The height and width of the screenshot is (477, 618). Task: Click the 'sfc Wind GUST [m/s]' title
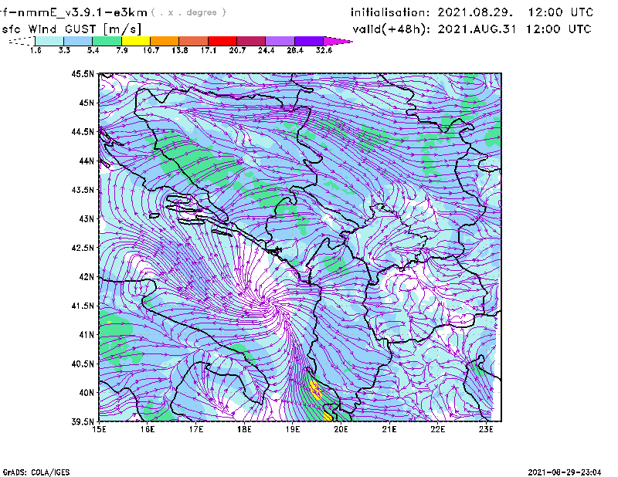coord(72,29)
